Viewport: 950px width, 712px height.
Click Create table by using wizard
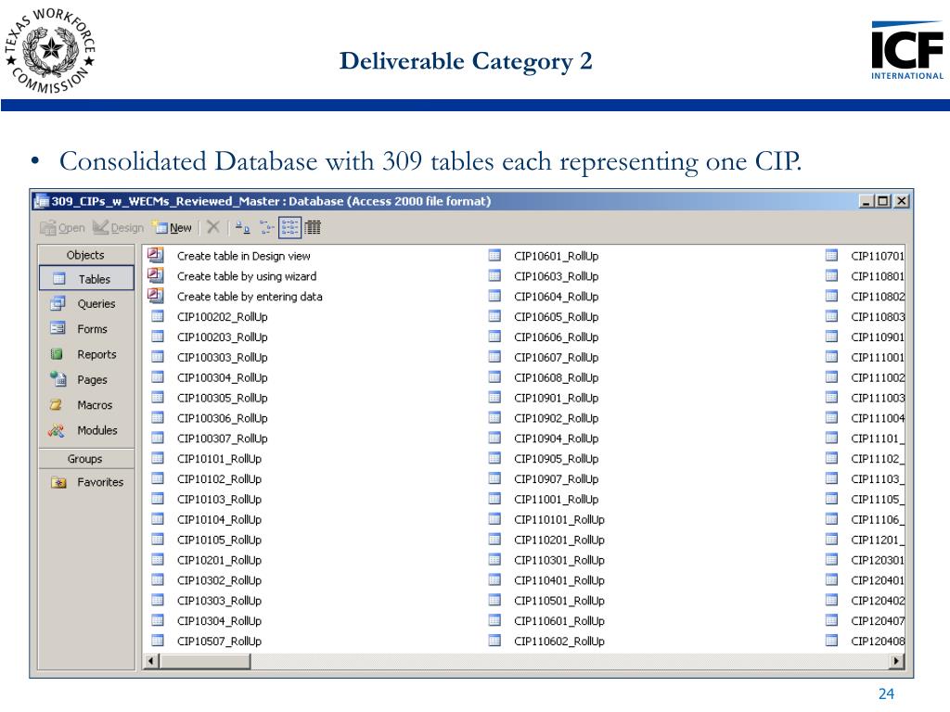(247, 276)
